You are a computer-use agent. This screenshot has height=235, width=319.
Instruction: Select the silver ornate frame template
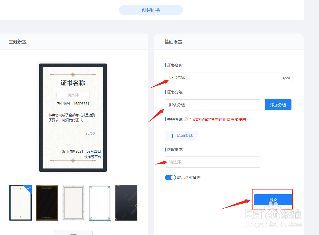[73, 203]
